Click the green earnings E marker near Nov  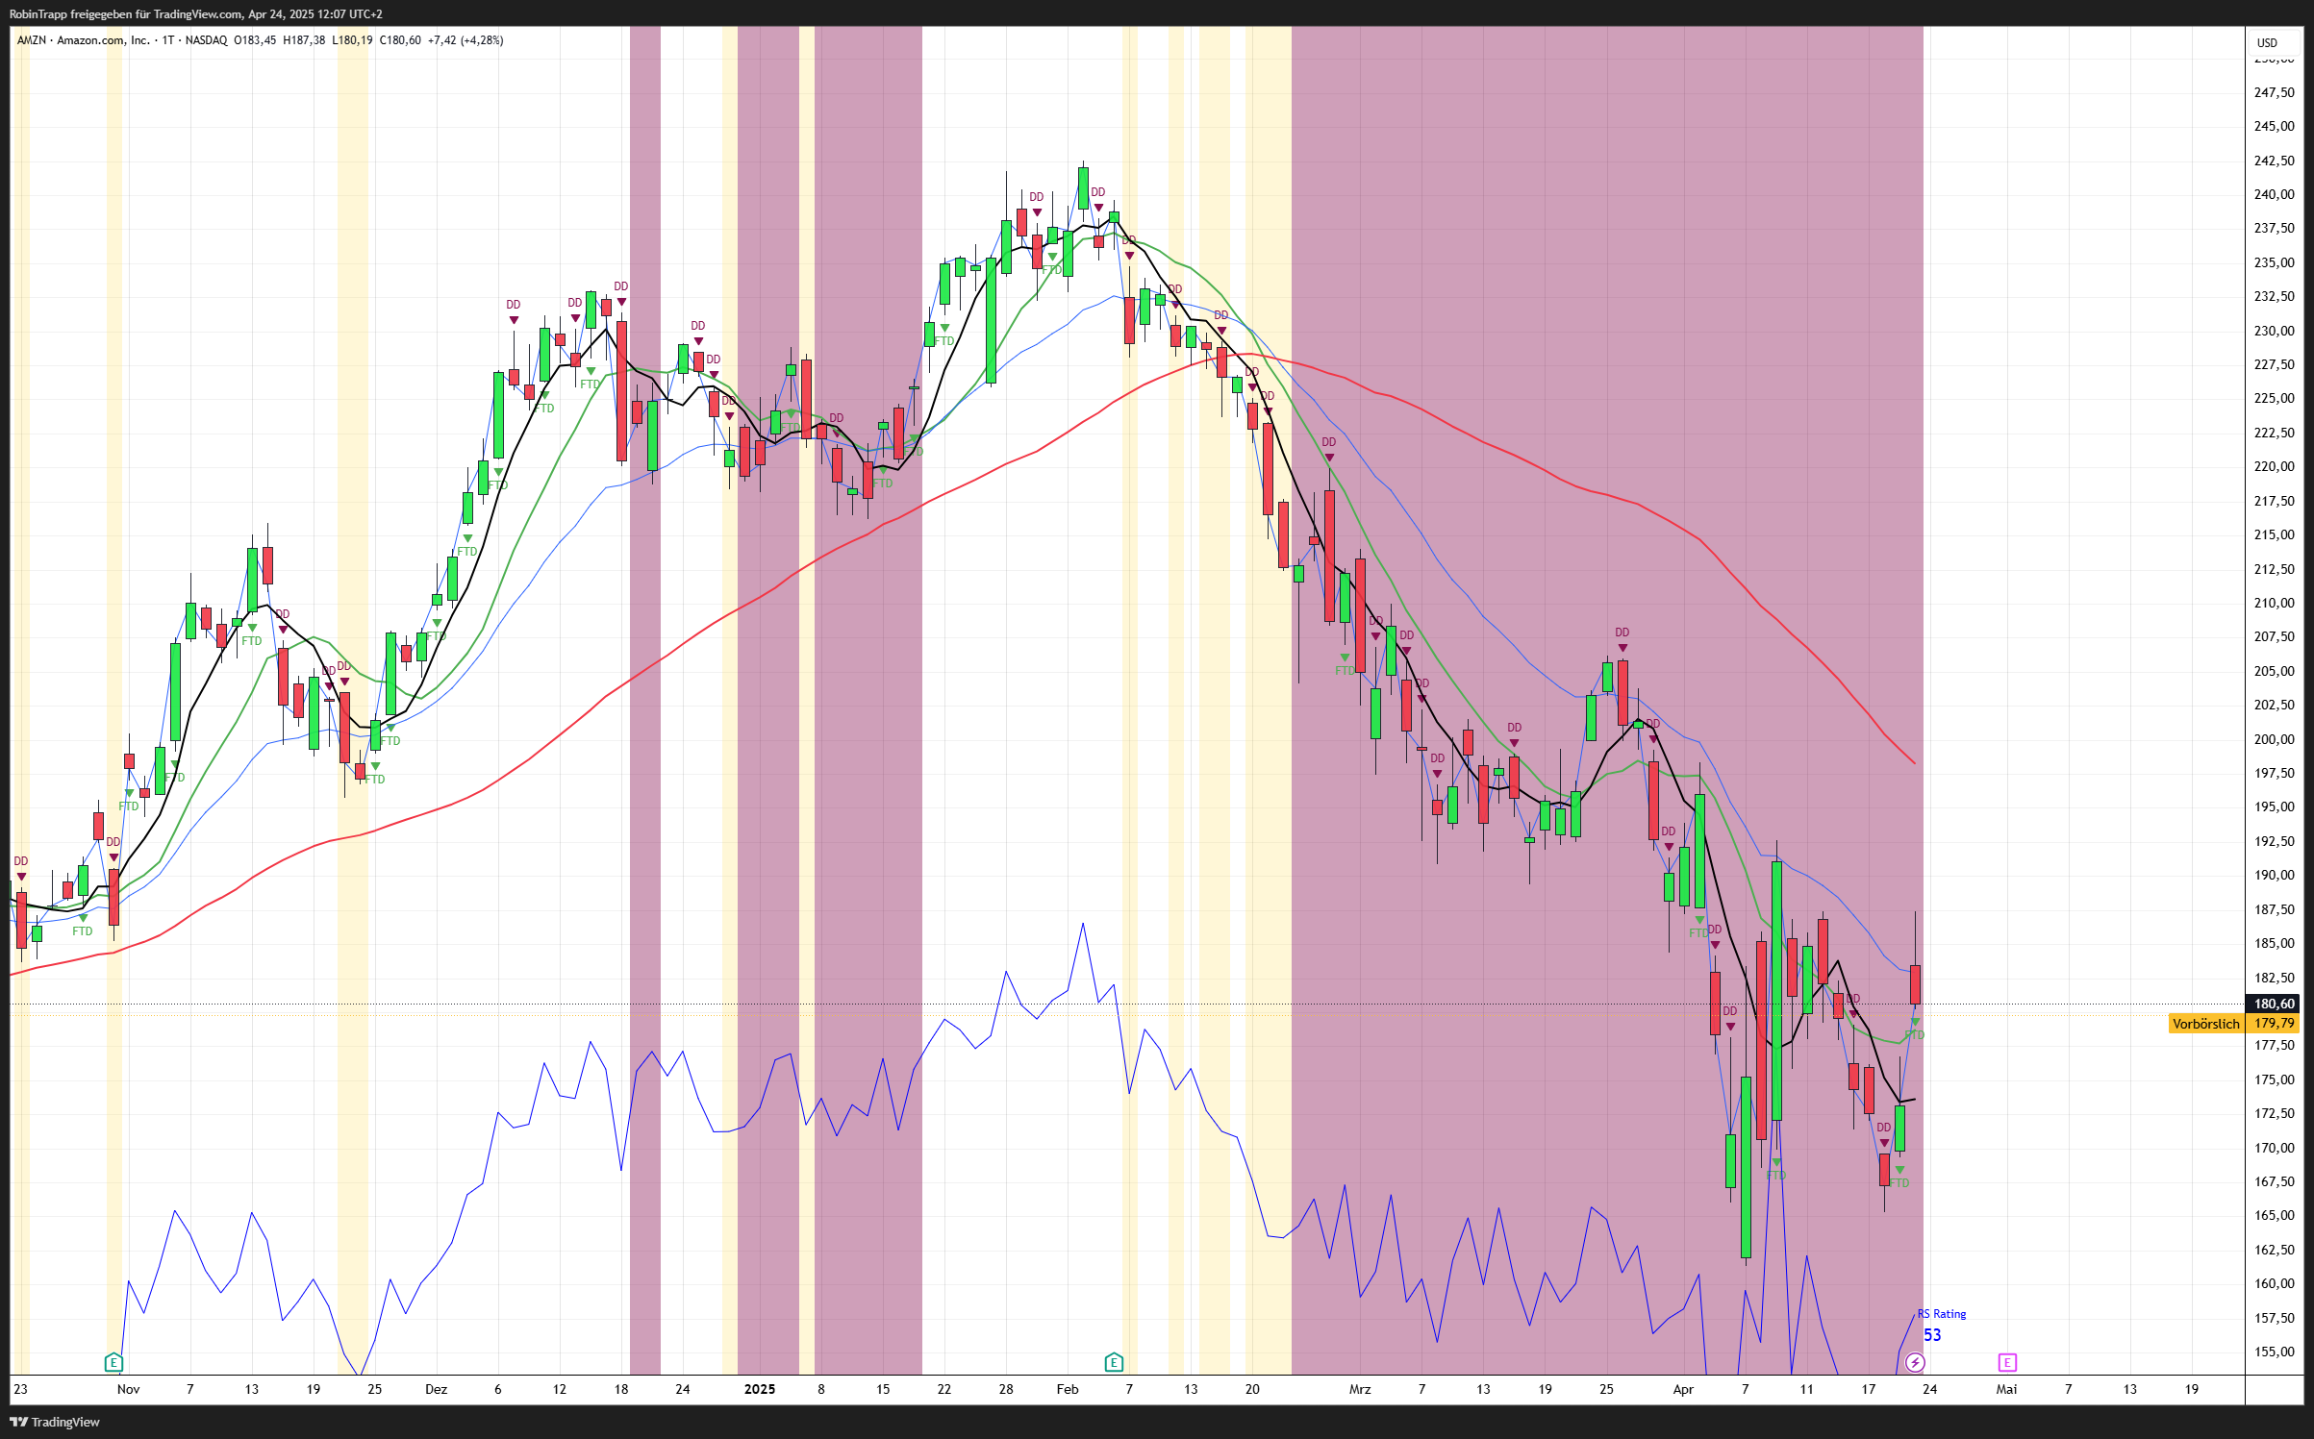click(113, 1362)
